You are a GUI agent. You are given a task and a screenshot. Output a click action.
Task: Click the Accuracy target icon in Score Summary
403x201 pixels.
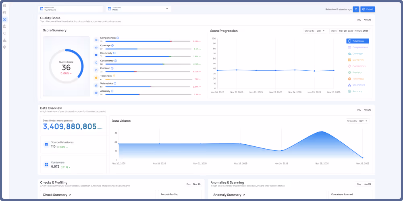(x=96, y=93)
